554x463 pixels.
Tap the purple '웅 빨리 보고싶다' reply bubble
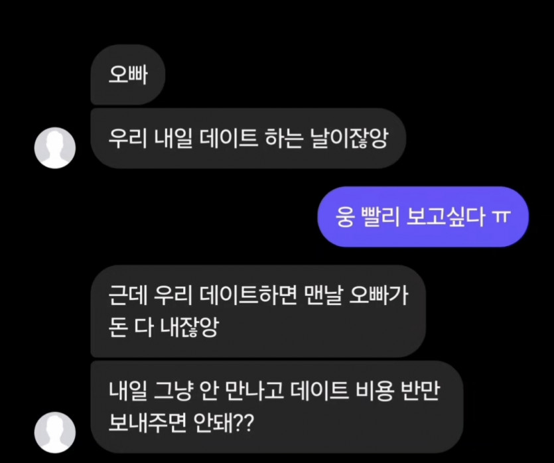(423, 217)
